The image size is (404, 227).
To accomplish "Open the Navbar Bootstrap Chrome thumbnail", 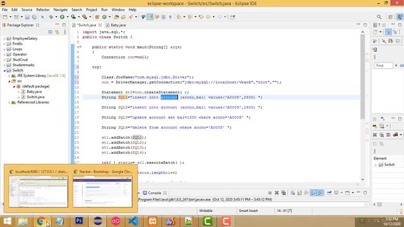I will click(102, 191).
